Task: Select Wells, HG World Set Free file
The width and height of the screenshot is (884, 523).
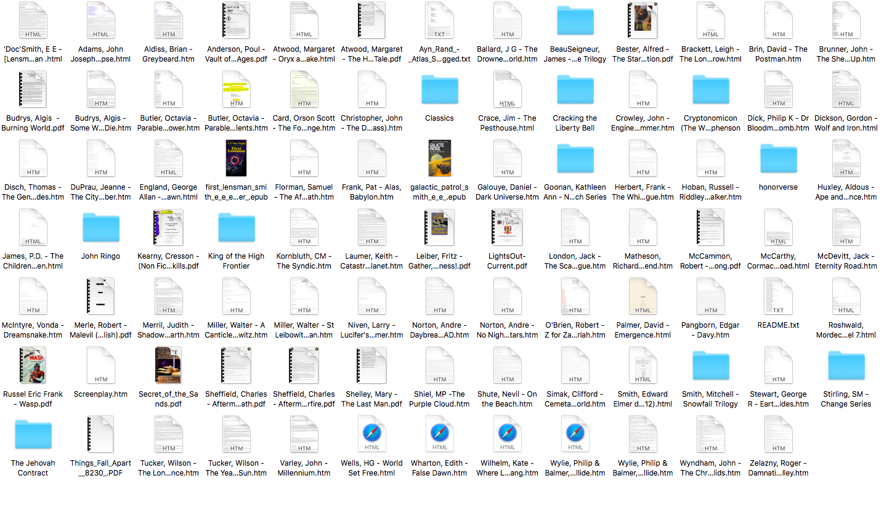Action: click(x=371, y=434)
